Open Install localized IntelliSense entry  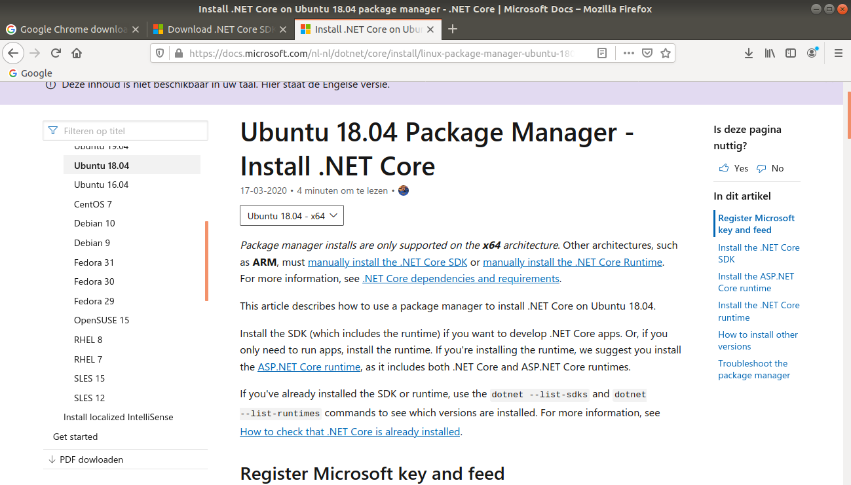click(118, 417)
